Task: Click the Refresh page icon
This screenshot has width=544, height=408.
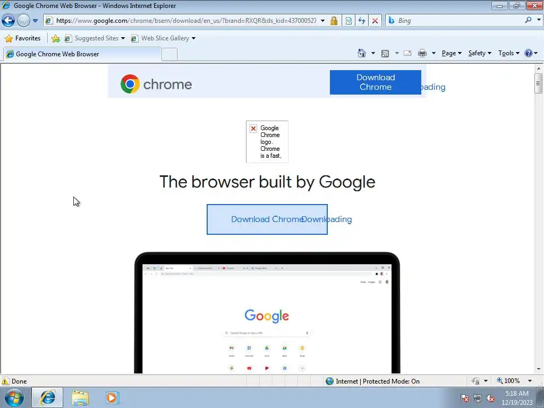Action: [362, 21]
